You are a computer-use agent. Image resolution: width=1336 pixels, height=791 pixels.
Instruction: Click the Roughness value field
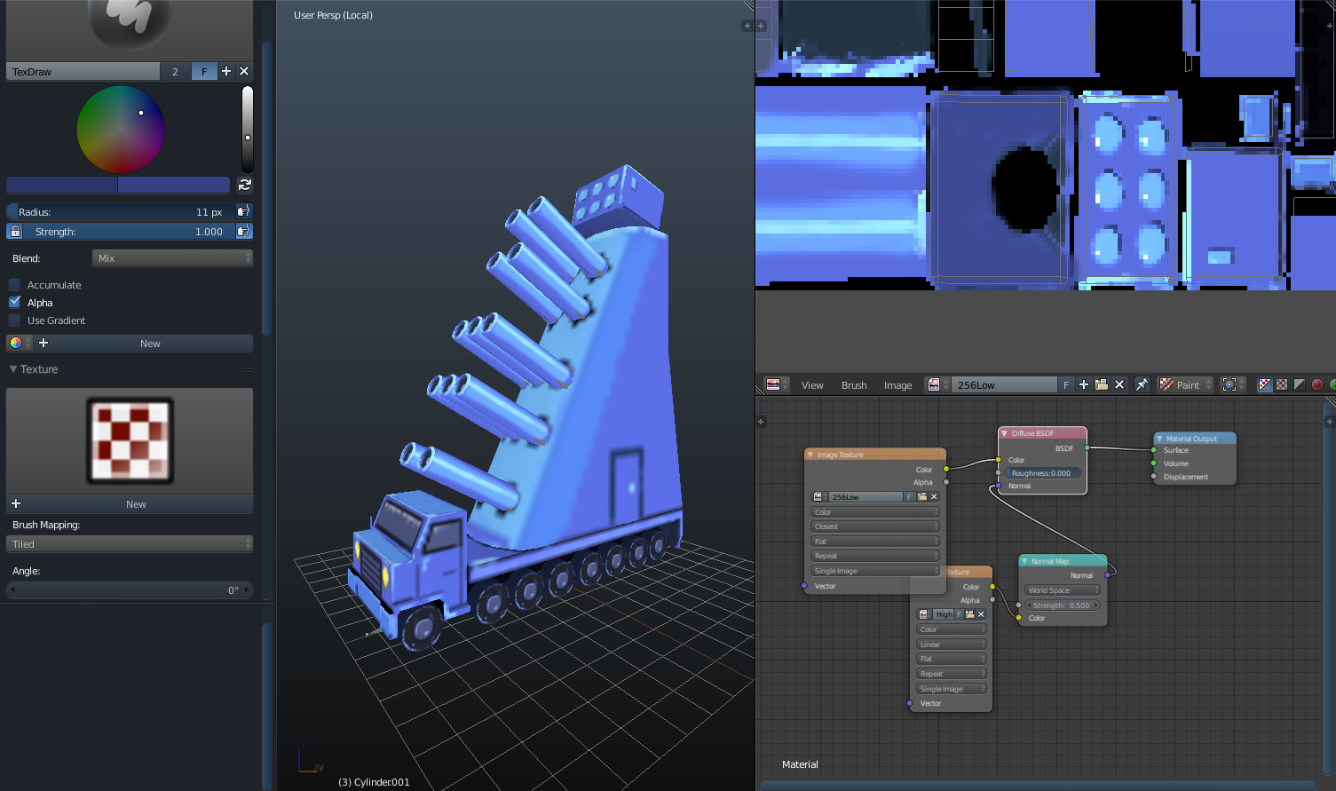1044,473
